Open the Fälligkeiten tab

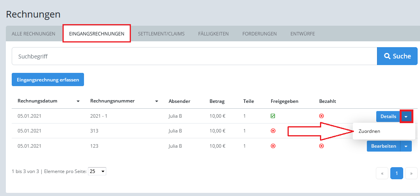click(x=213, y=34)
